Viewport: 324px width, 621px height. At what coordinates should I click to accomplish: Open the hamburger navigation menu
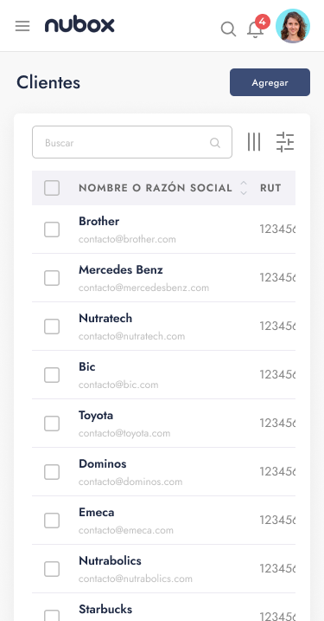[x=22, y=26]
